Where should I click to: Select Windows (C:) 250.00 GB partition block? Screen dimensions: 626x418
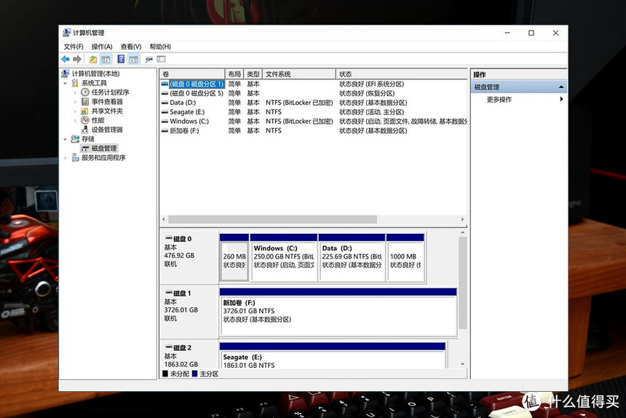pos(284,258)
